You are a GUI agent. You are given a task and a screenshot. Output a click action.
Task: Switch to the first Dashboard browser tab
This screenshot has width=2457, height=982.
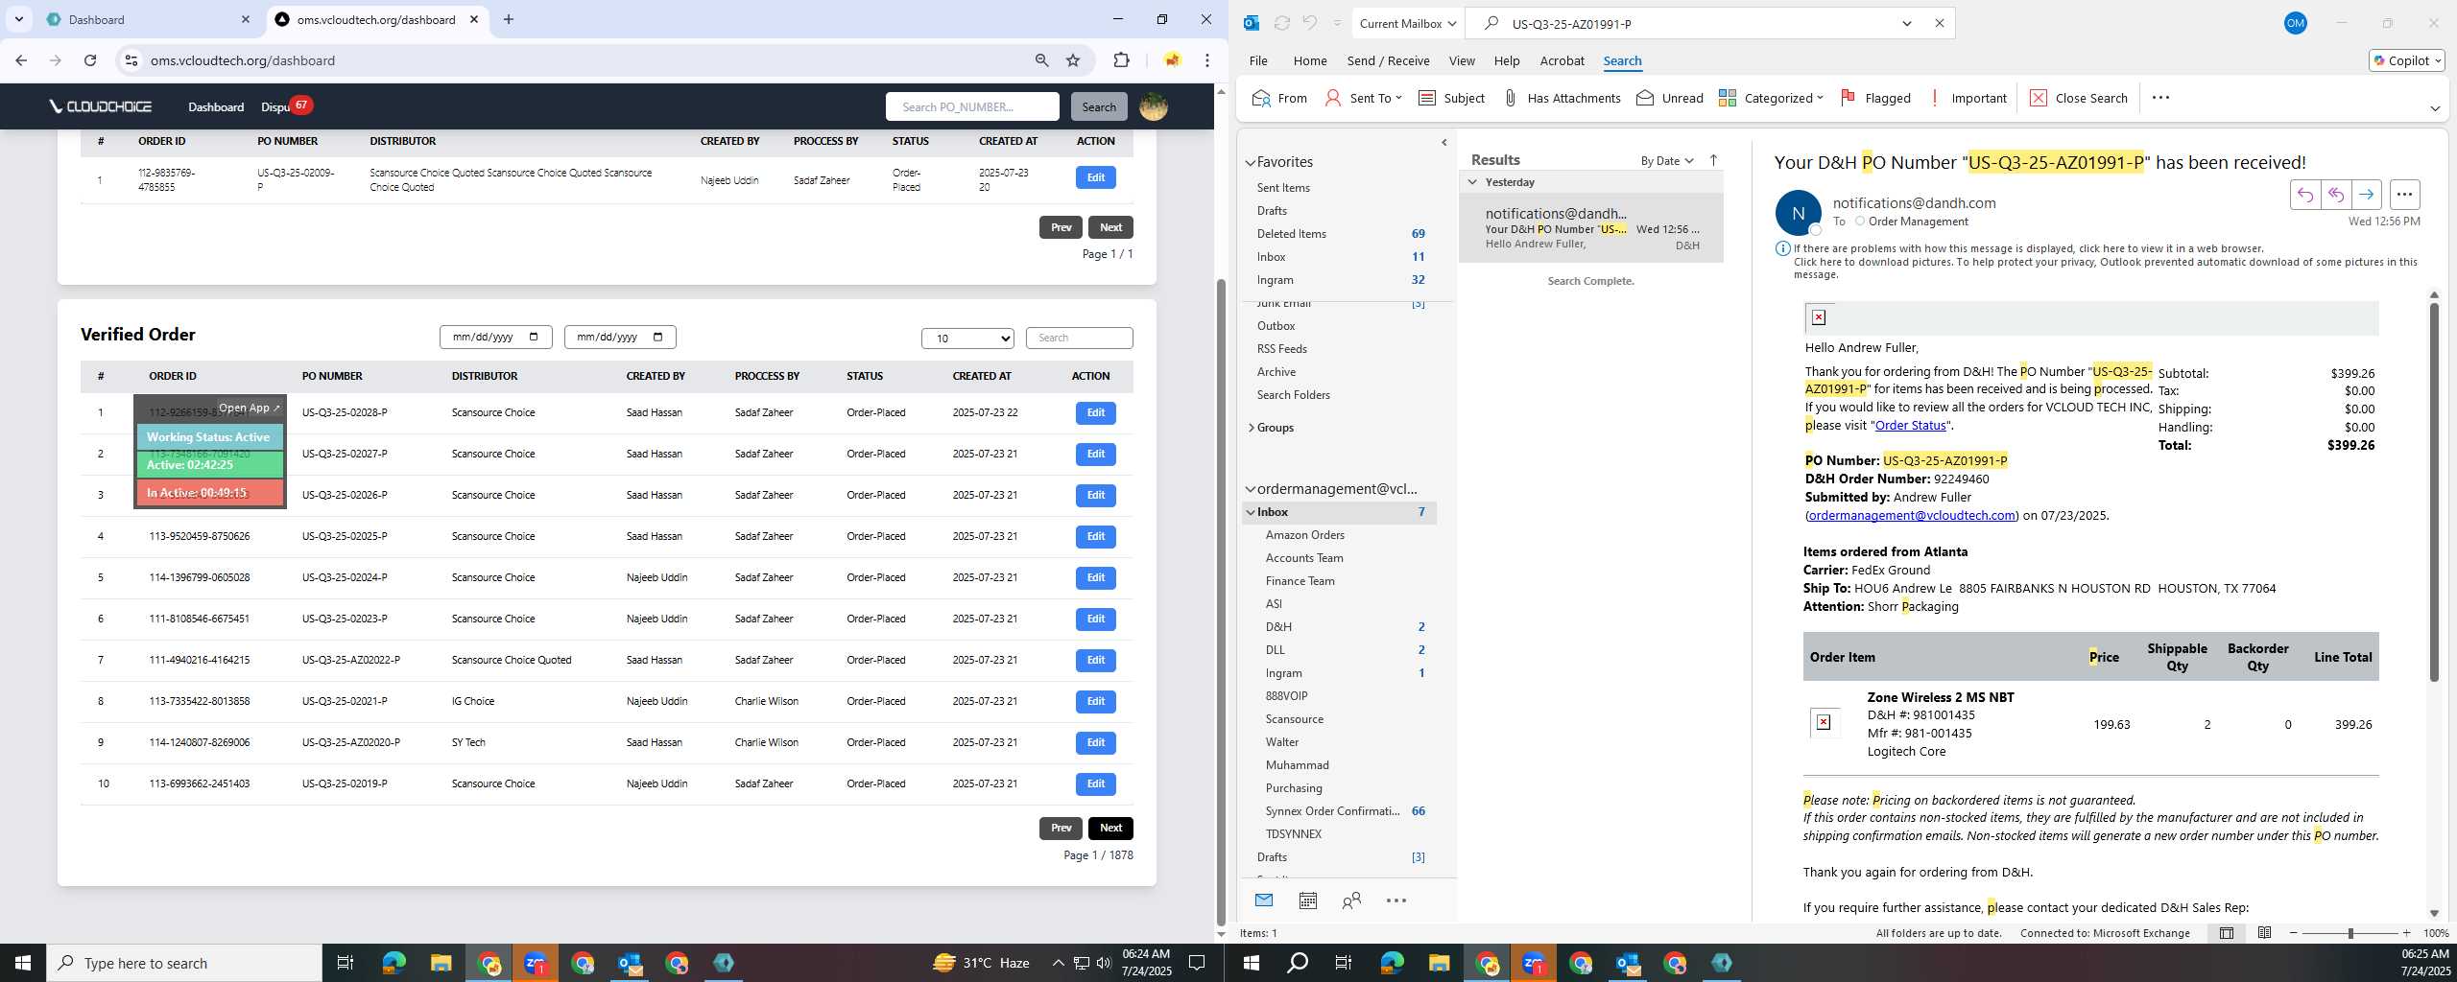pos(149,19)
